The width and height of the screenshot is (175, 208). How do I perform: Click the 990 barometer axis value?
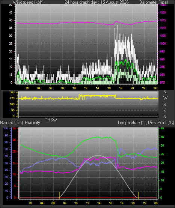point(162,59)
